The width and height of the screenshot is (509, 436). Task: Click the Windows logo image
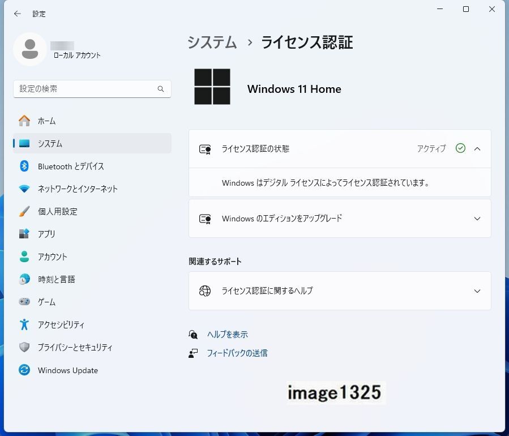[x=212, y=87]
